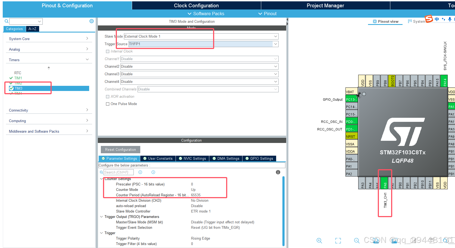This screenshot has width=455, height=248.
Task: Collapse the Trigger parameters group
Action: 101,233
